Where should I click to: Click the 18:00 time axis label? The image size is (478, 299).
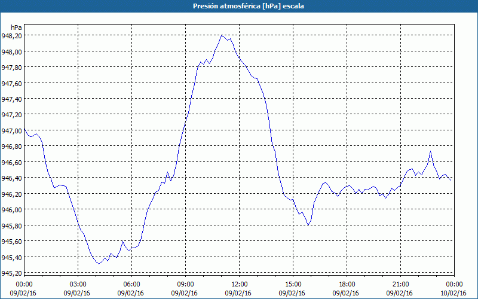pyautogui.click(x=347, y=285)
